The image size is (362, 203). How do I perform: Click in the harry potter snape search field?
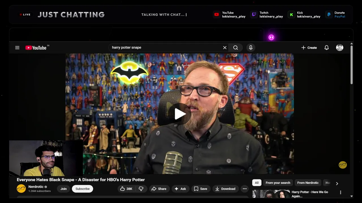click(165, 48)
